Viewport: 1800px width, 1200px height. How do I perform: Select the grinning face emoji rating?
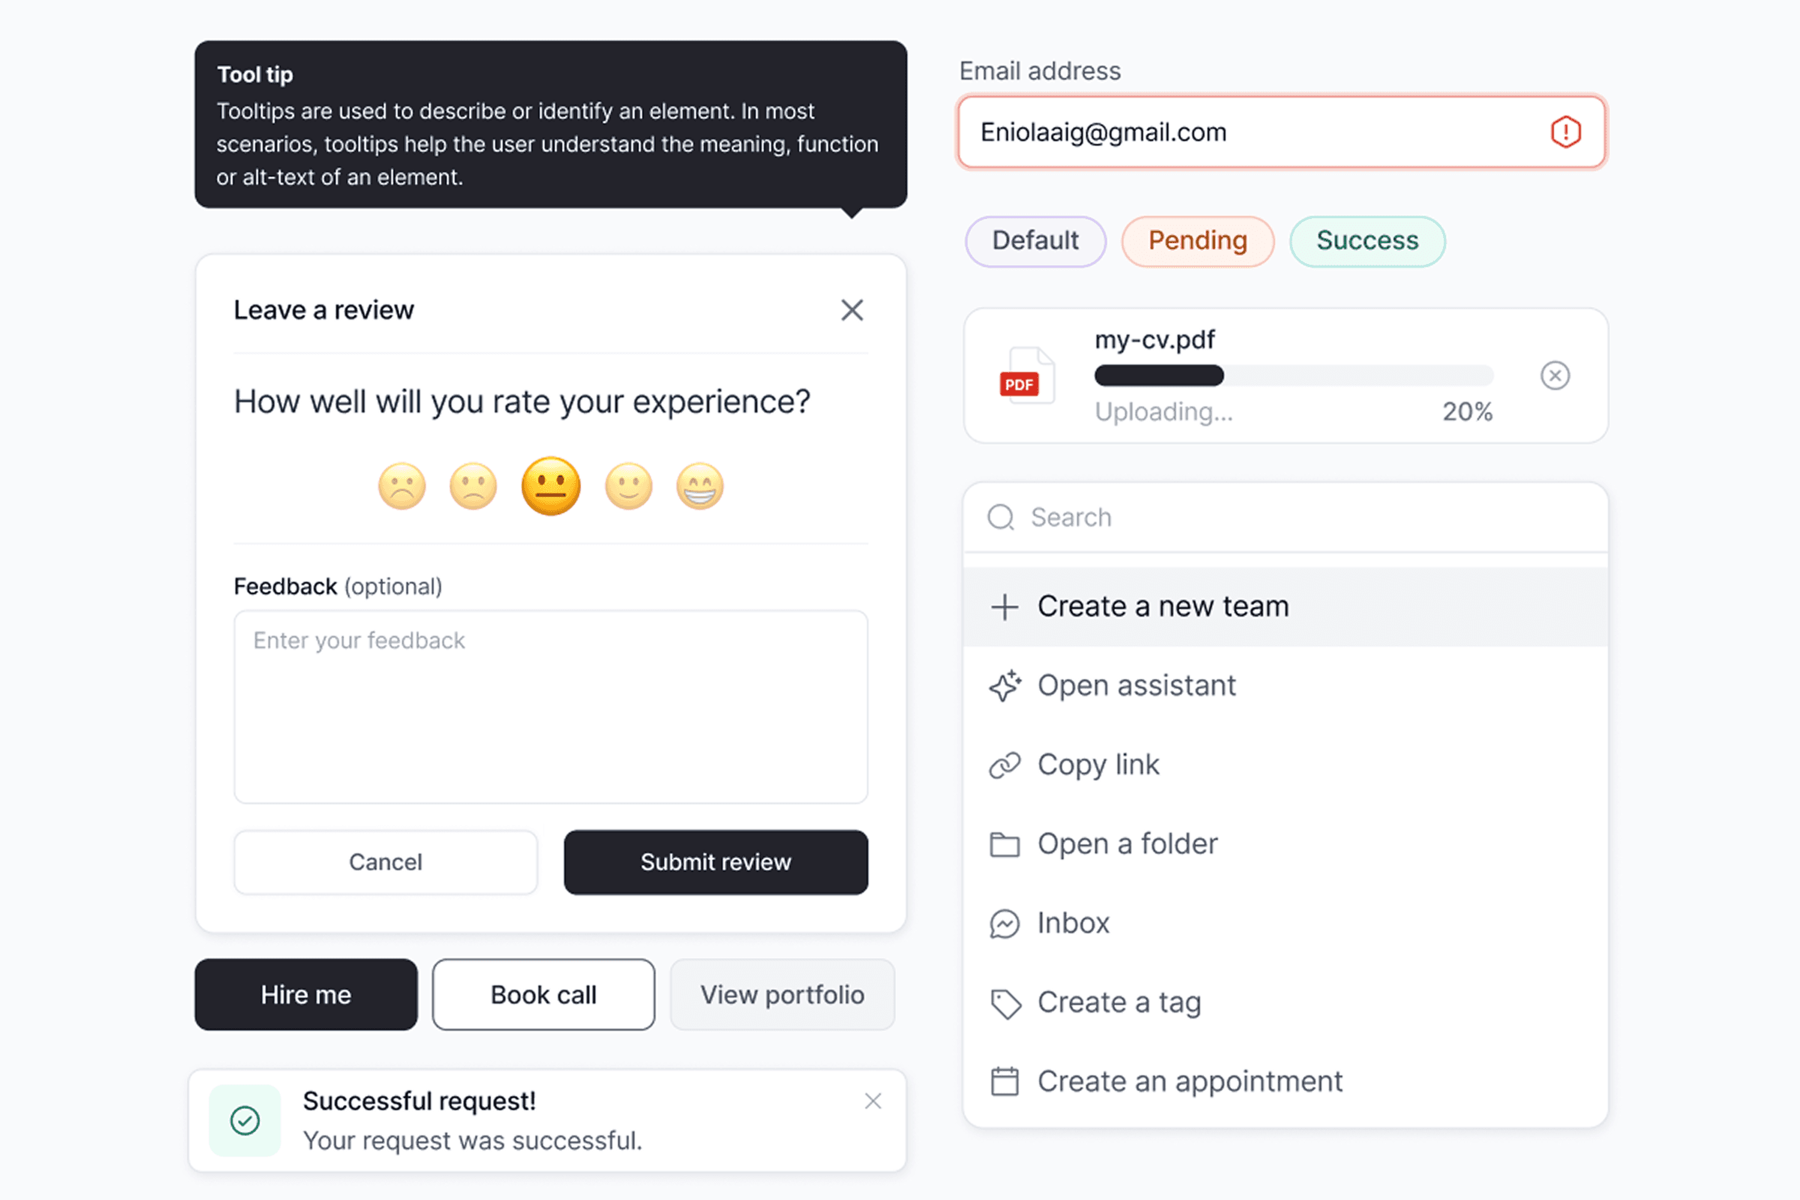pos(700,486)
